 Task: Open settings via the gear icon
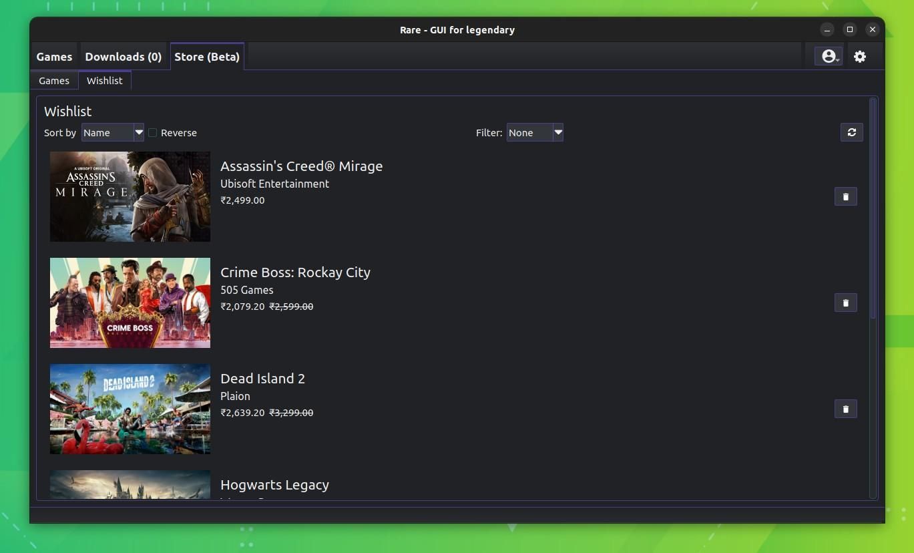(860, 57)
